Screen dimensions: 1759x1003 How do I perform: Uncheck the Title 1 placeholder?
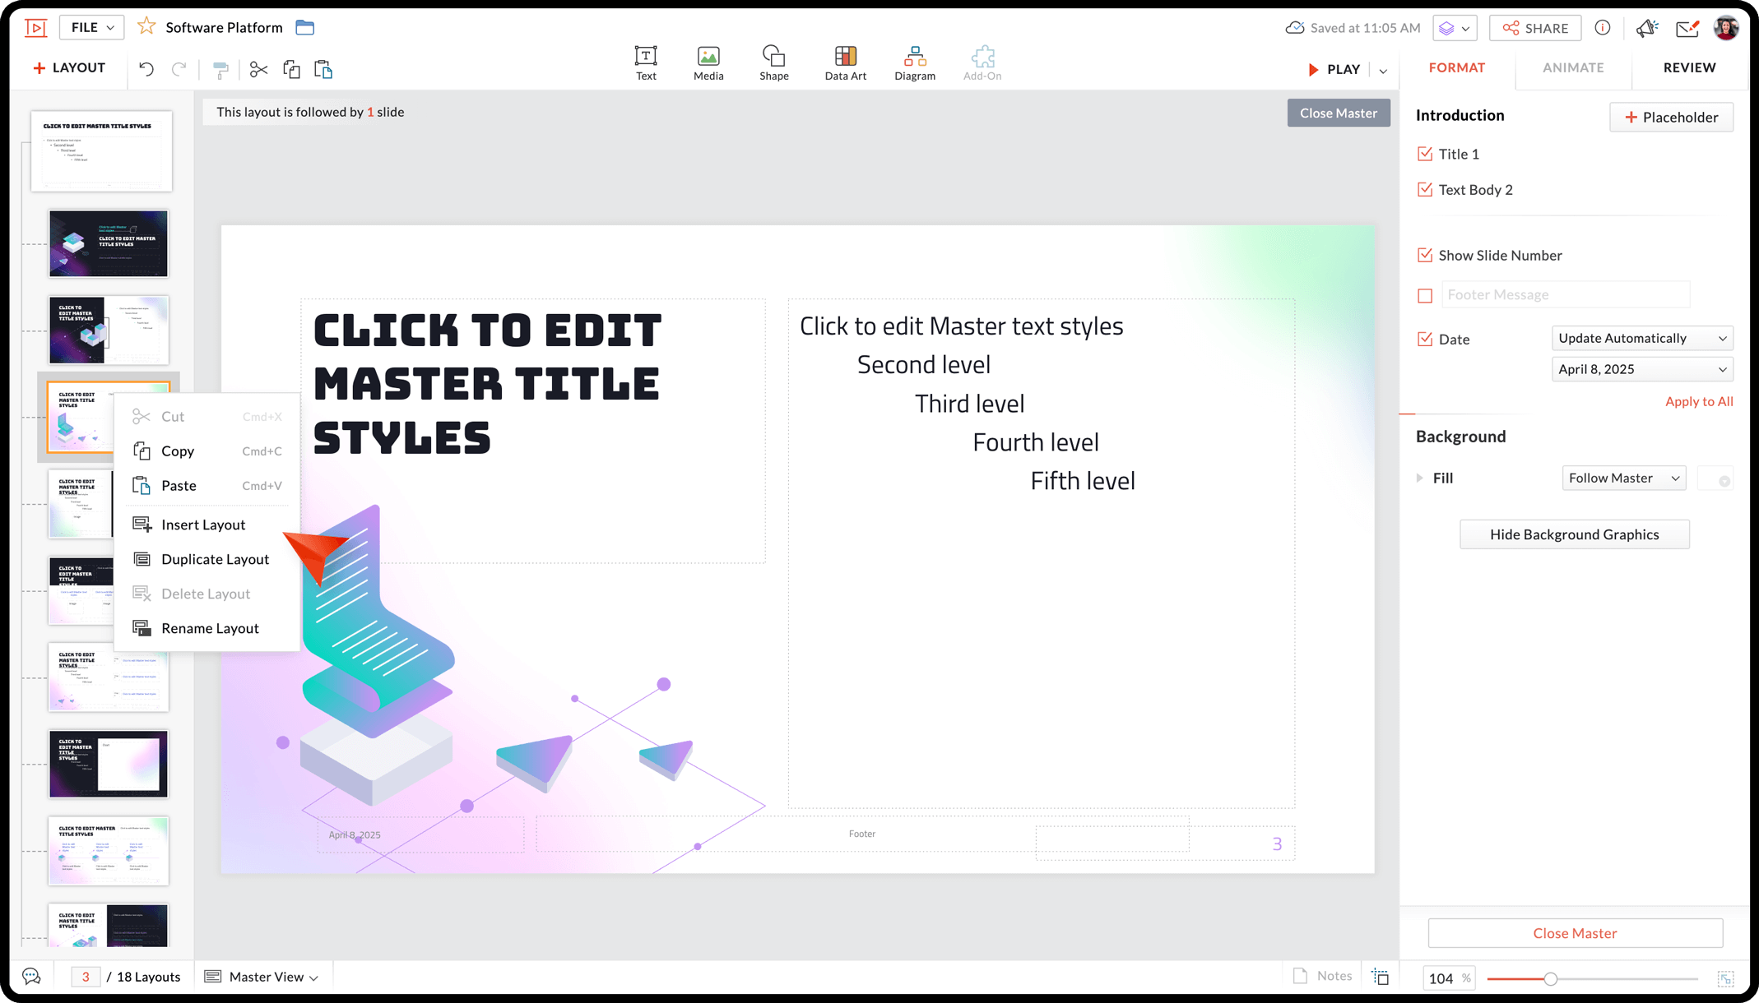click(1425, 154)
